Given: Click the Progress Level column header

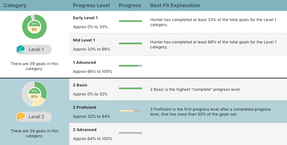Looking at the screenshot, I should (x=92, y=6).
